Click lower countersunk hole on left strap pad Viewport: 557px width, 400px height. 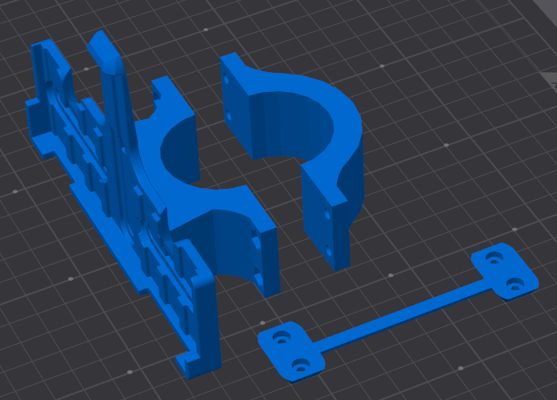pyautogui.click(x=301, y=366)
